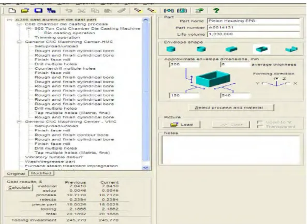Select the Die casting operation tree row
307x224 pixels.
click(69, 33)
